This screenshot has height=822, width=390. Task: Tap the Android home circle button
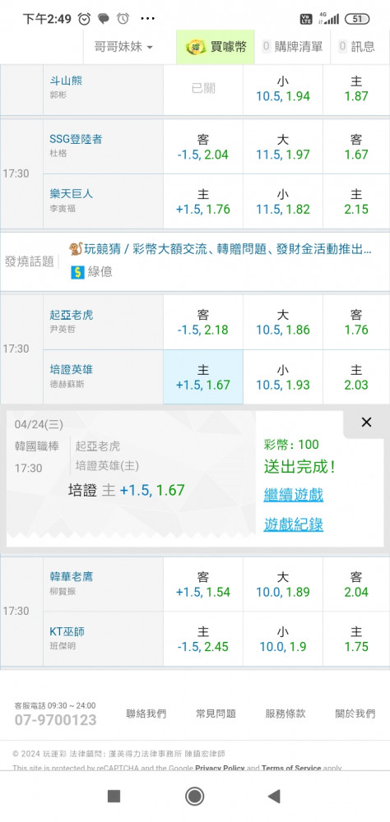[195, 797]
